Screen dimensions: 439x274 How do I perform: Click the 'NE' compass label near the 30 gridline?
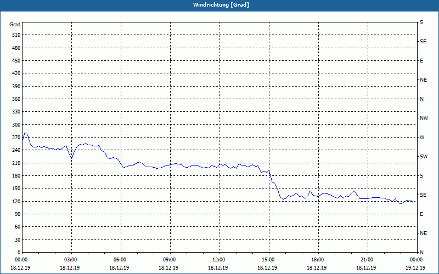click(x=423, y=233)
